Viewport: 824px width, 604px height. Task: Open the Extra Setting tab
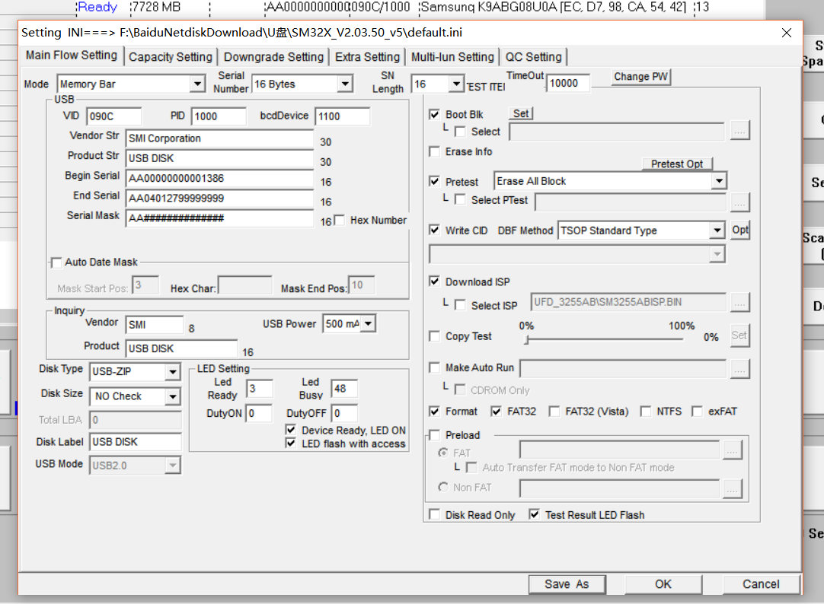(x=367, y=57)
